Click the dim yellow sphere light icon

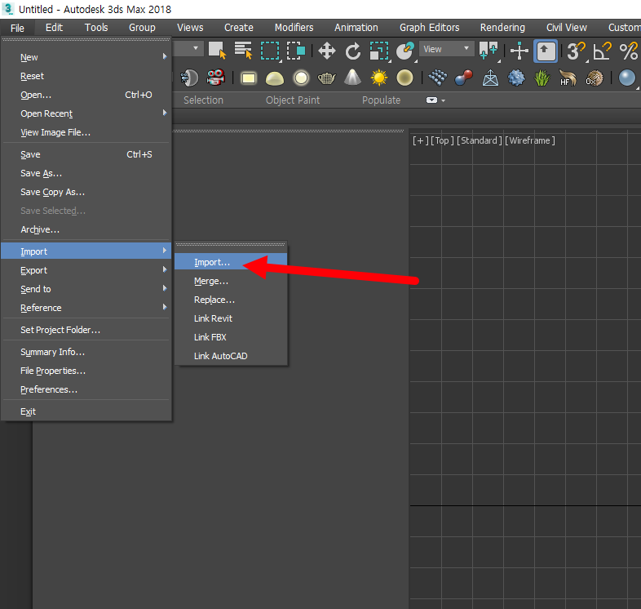[404, 78]
